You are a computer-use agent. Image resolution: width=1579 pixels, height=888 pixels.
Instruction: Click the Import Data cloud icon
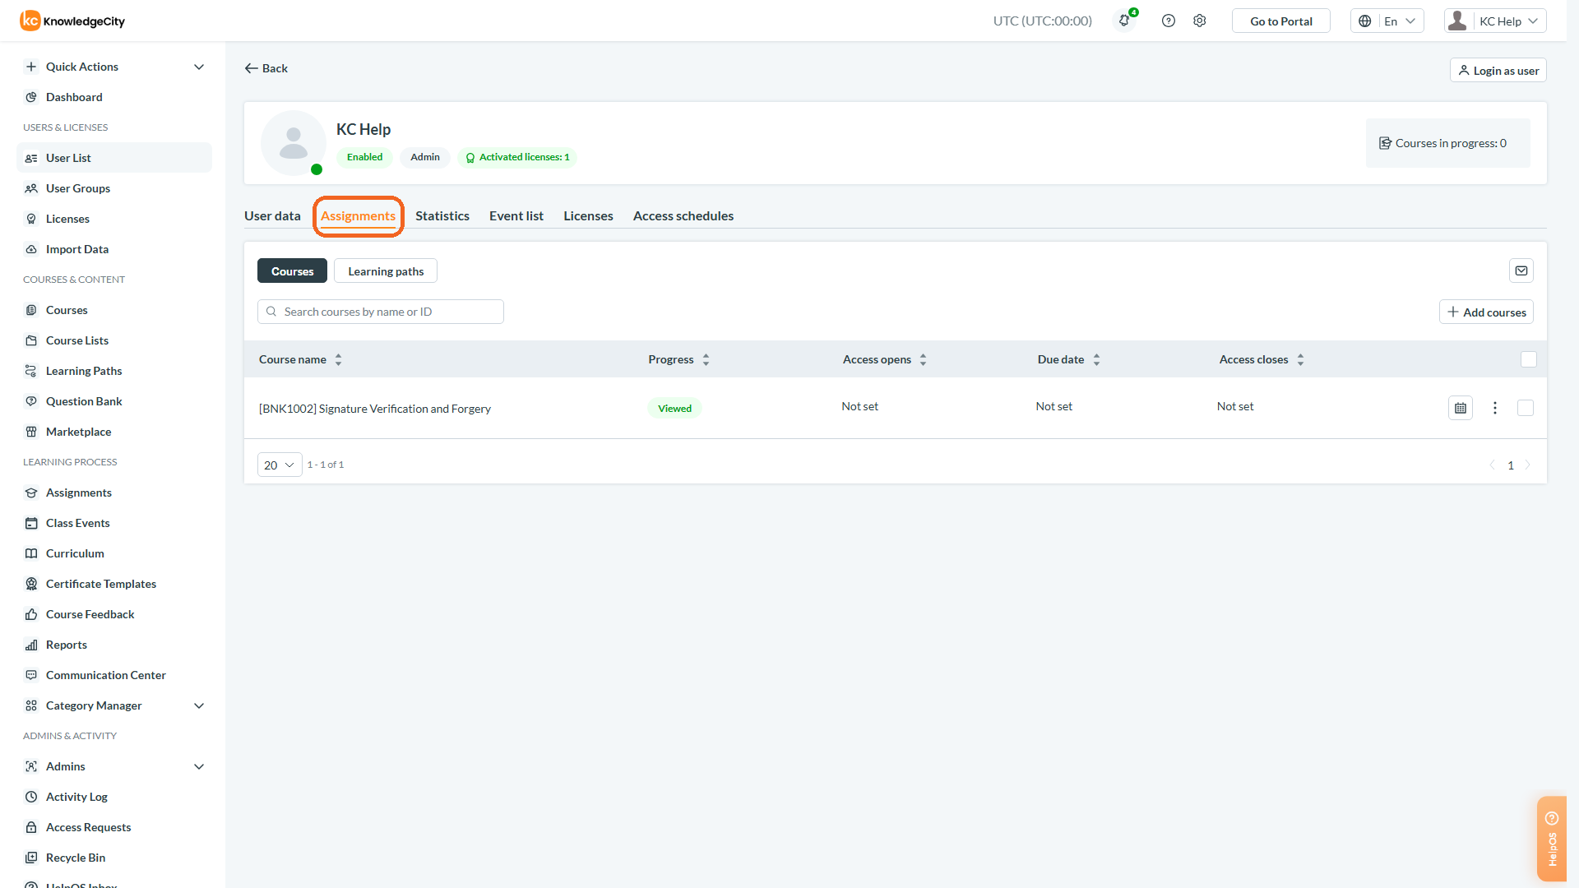31,249
